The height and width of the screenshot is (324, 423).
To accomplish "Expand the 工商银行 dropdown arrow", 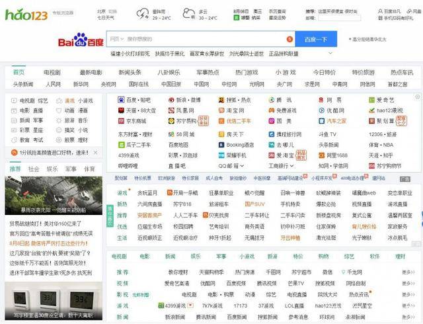I will [292, 166].
